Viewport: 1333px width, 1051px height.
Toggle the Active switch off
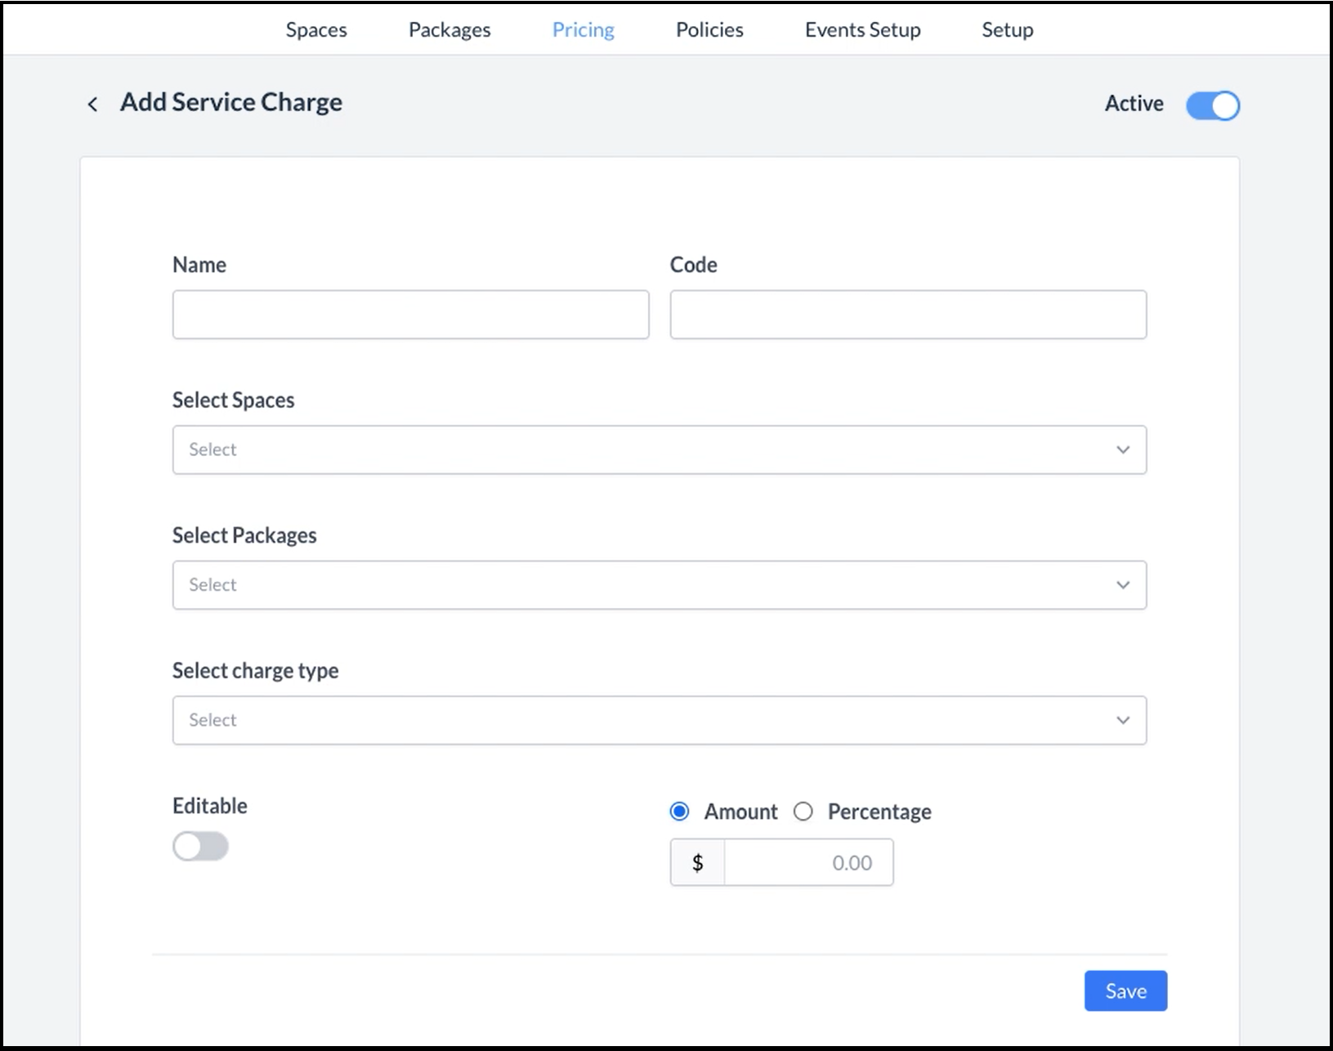[x=1213, y=105]
